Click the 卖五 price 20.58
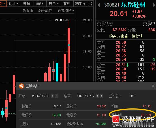The width and height of the screenshot is (156, 128). pyautogui.click(x=121, y=42)
